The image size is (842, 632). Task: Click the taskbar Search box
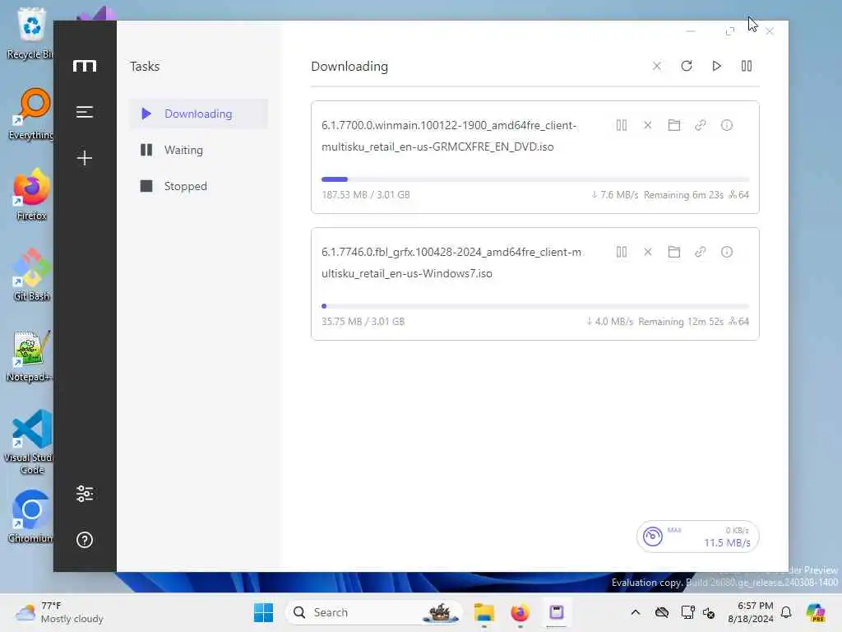coord(374,612)
